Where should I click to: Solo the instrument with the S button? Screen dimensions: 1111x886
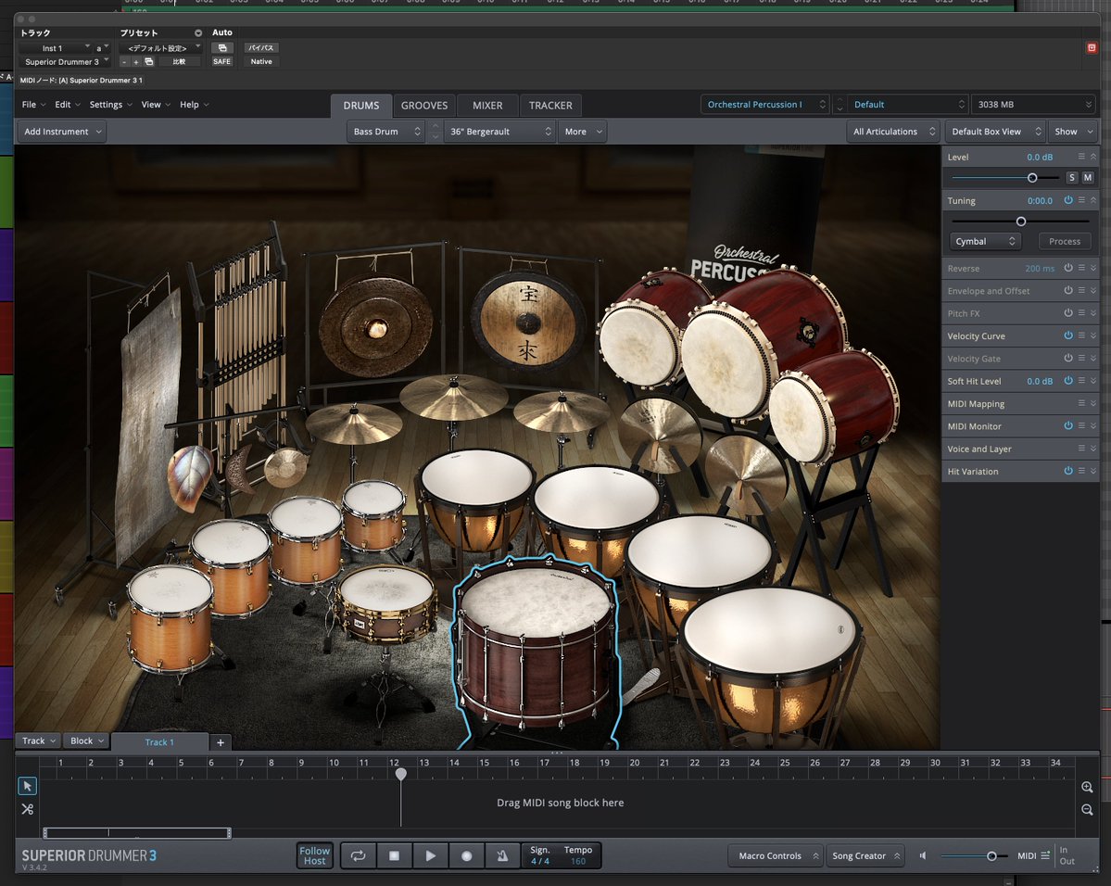point(1072,177)
